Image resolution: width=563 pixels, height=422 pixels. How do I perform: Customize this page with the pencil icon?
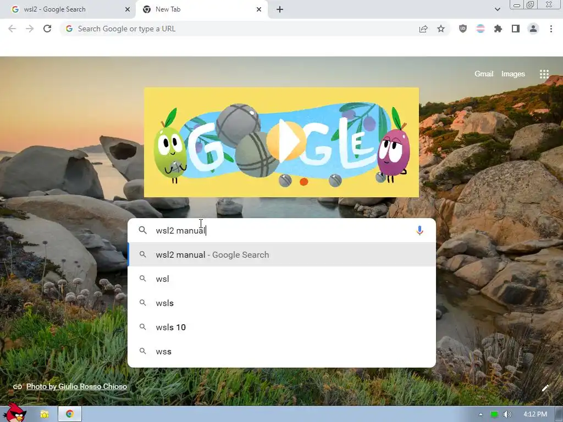tap(545, 388)
